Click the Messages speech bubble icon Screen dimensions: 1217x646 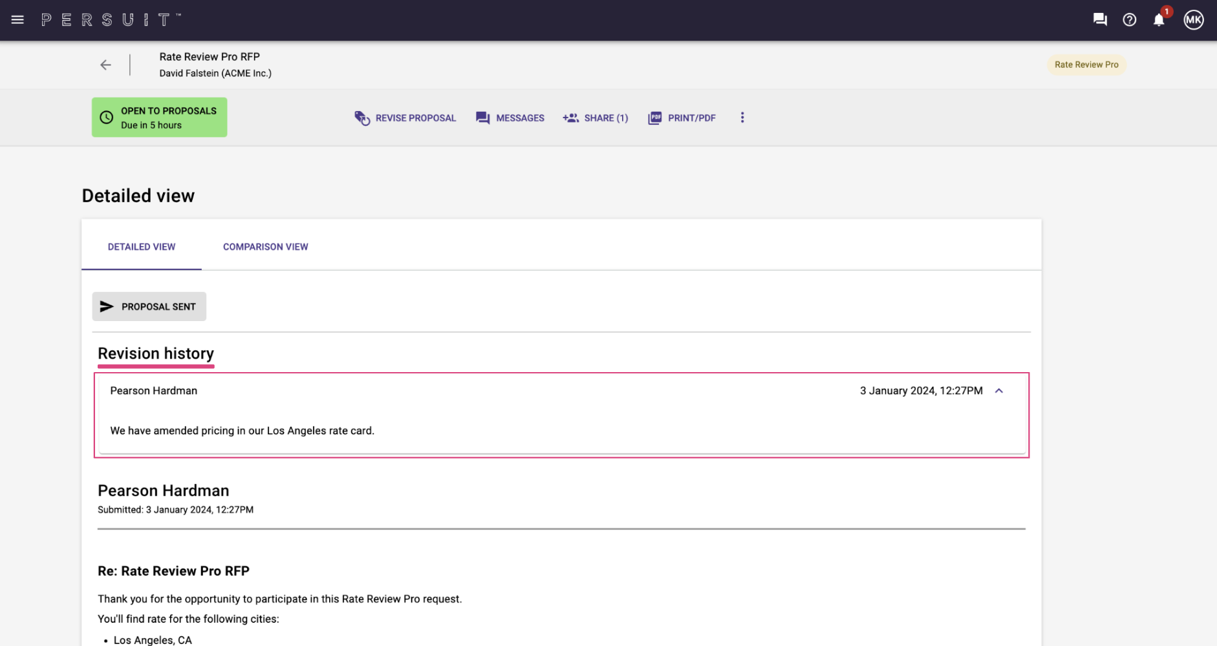(482, 118)
